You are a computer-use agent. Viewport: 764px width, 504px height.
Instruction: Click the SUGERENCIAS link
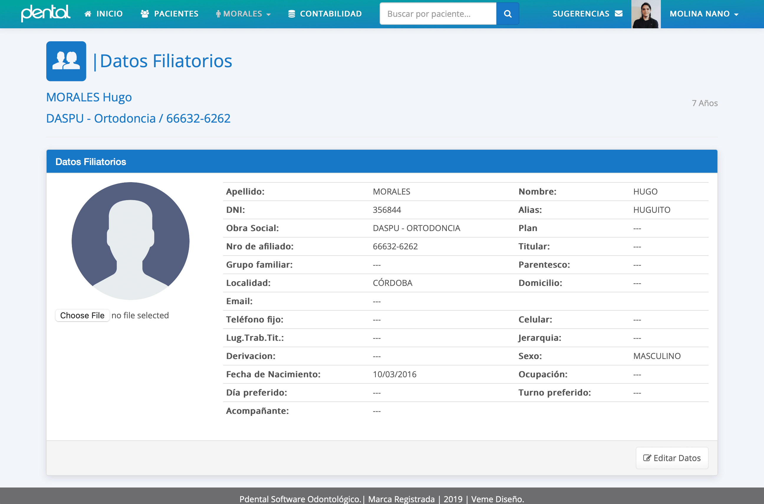click(580, 14)
